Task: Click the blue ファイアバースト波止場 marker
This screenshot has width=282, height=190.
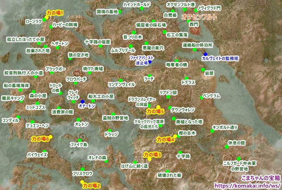Action: coord(150,62)
